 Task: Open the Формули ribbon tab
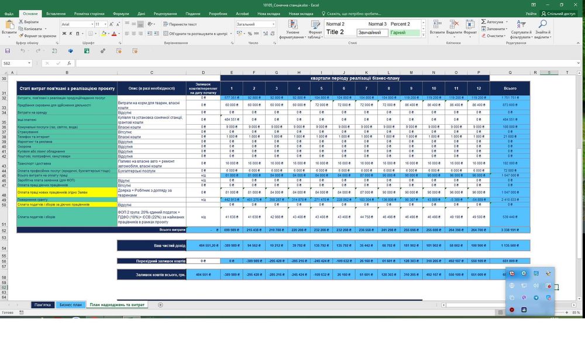point(121,13)
